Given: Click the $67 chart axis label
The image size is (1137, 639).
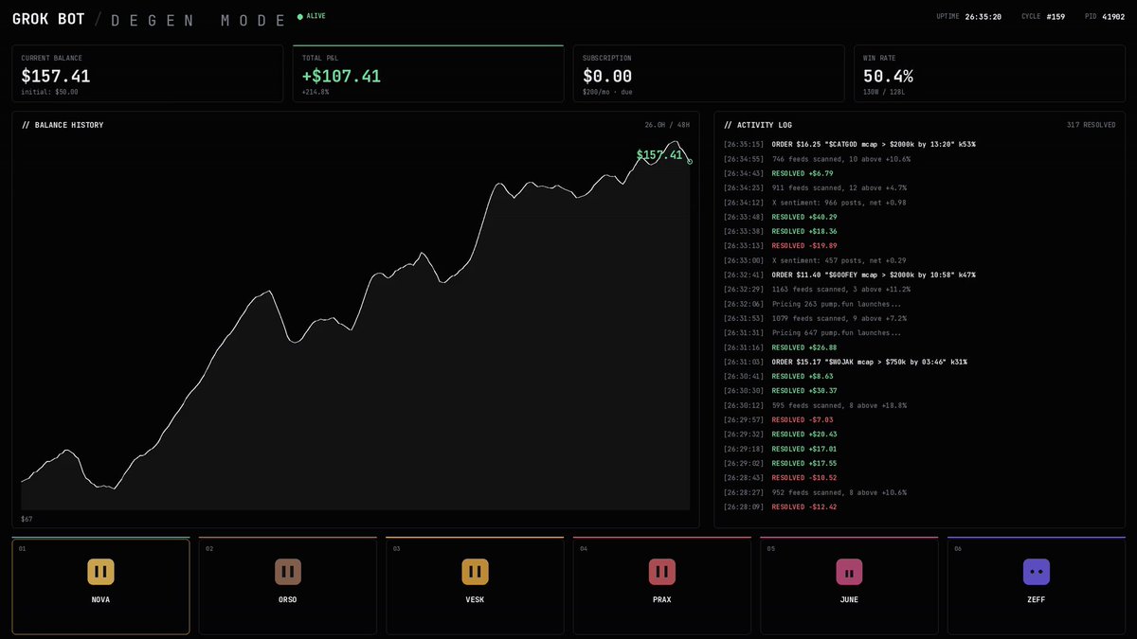Looking at the screenshot, I should click(x=27, y=519).
